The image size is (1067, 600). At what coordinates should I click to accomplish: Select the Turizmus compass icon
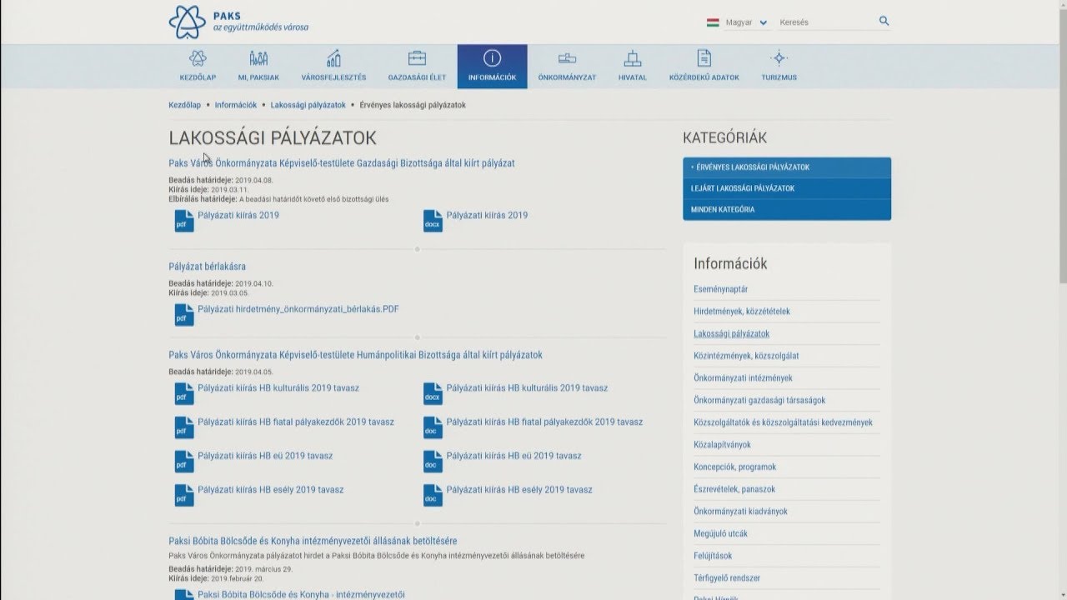[779, 59]
